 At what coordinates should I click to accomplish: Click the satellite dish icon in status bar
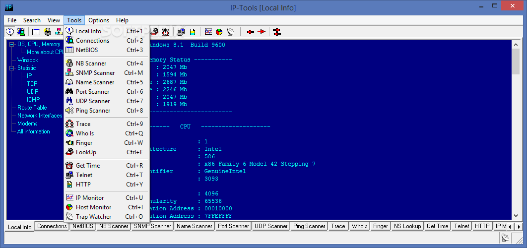(x=505, y=238)
